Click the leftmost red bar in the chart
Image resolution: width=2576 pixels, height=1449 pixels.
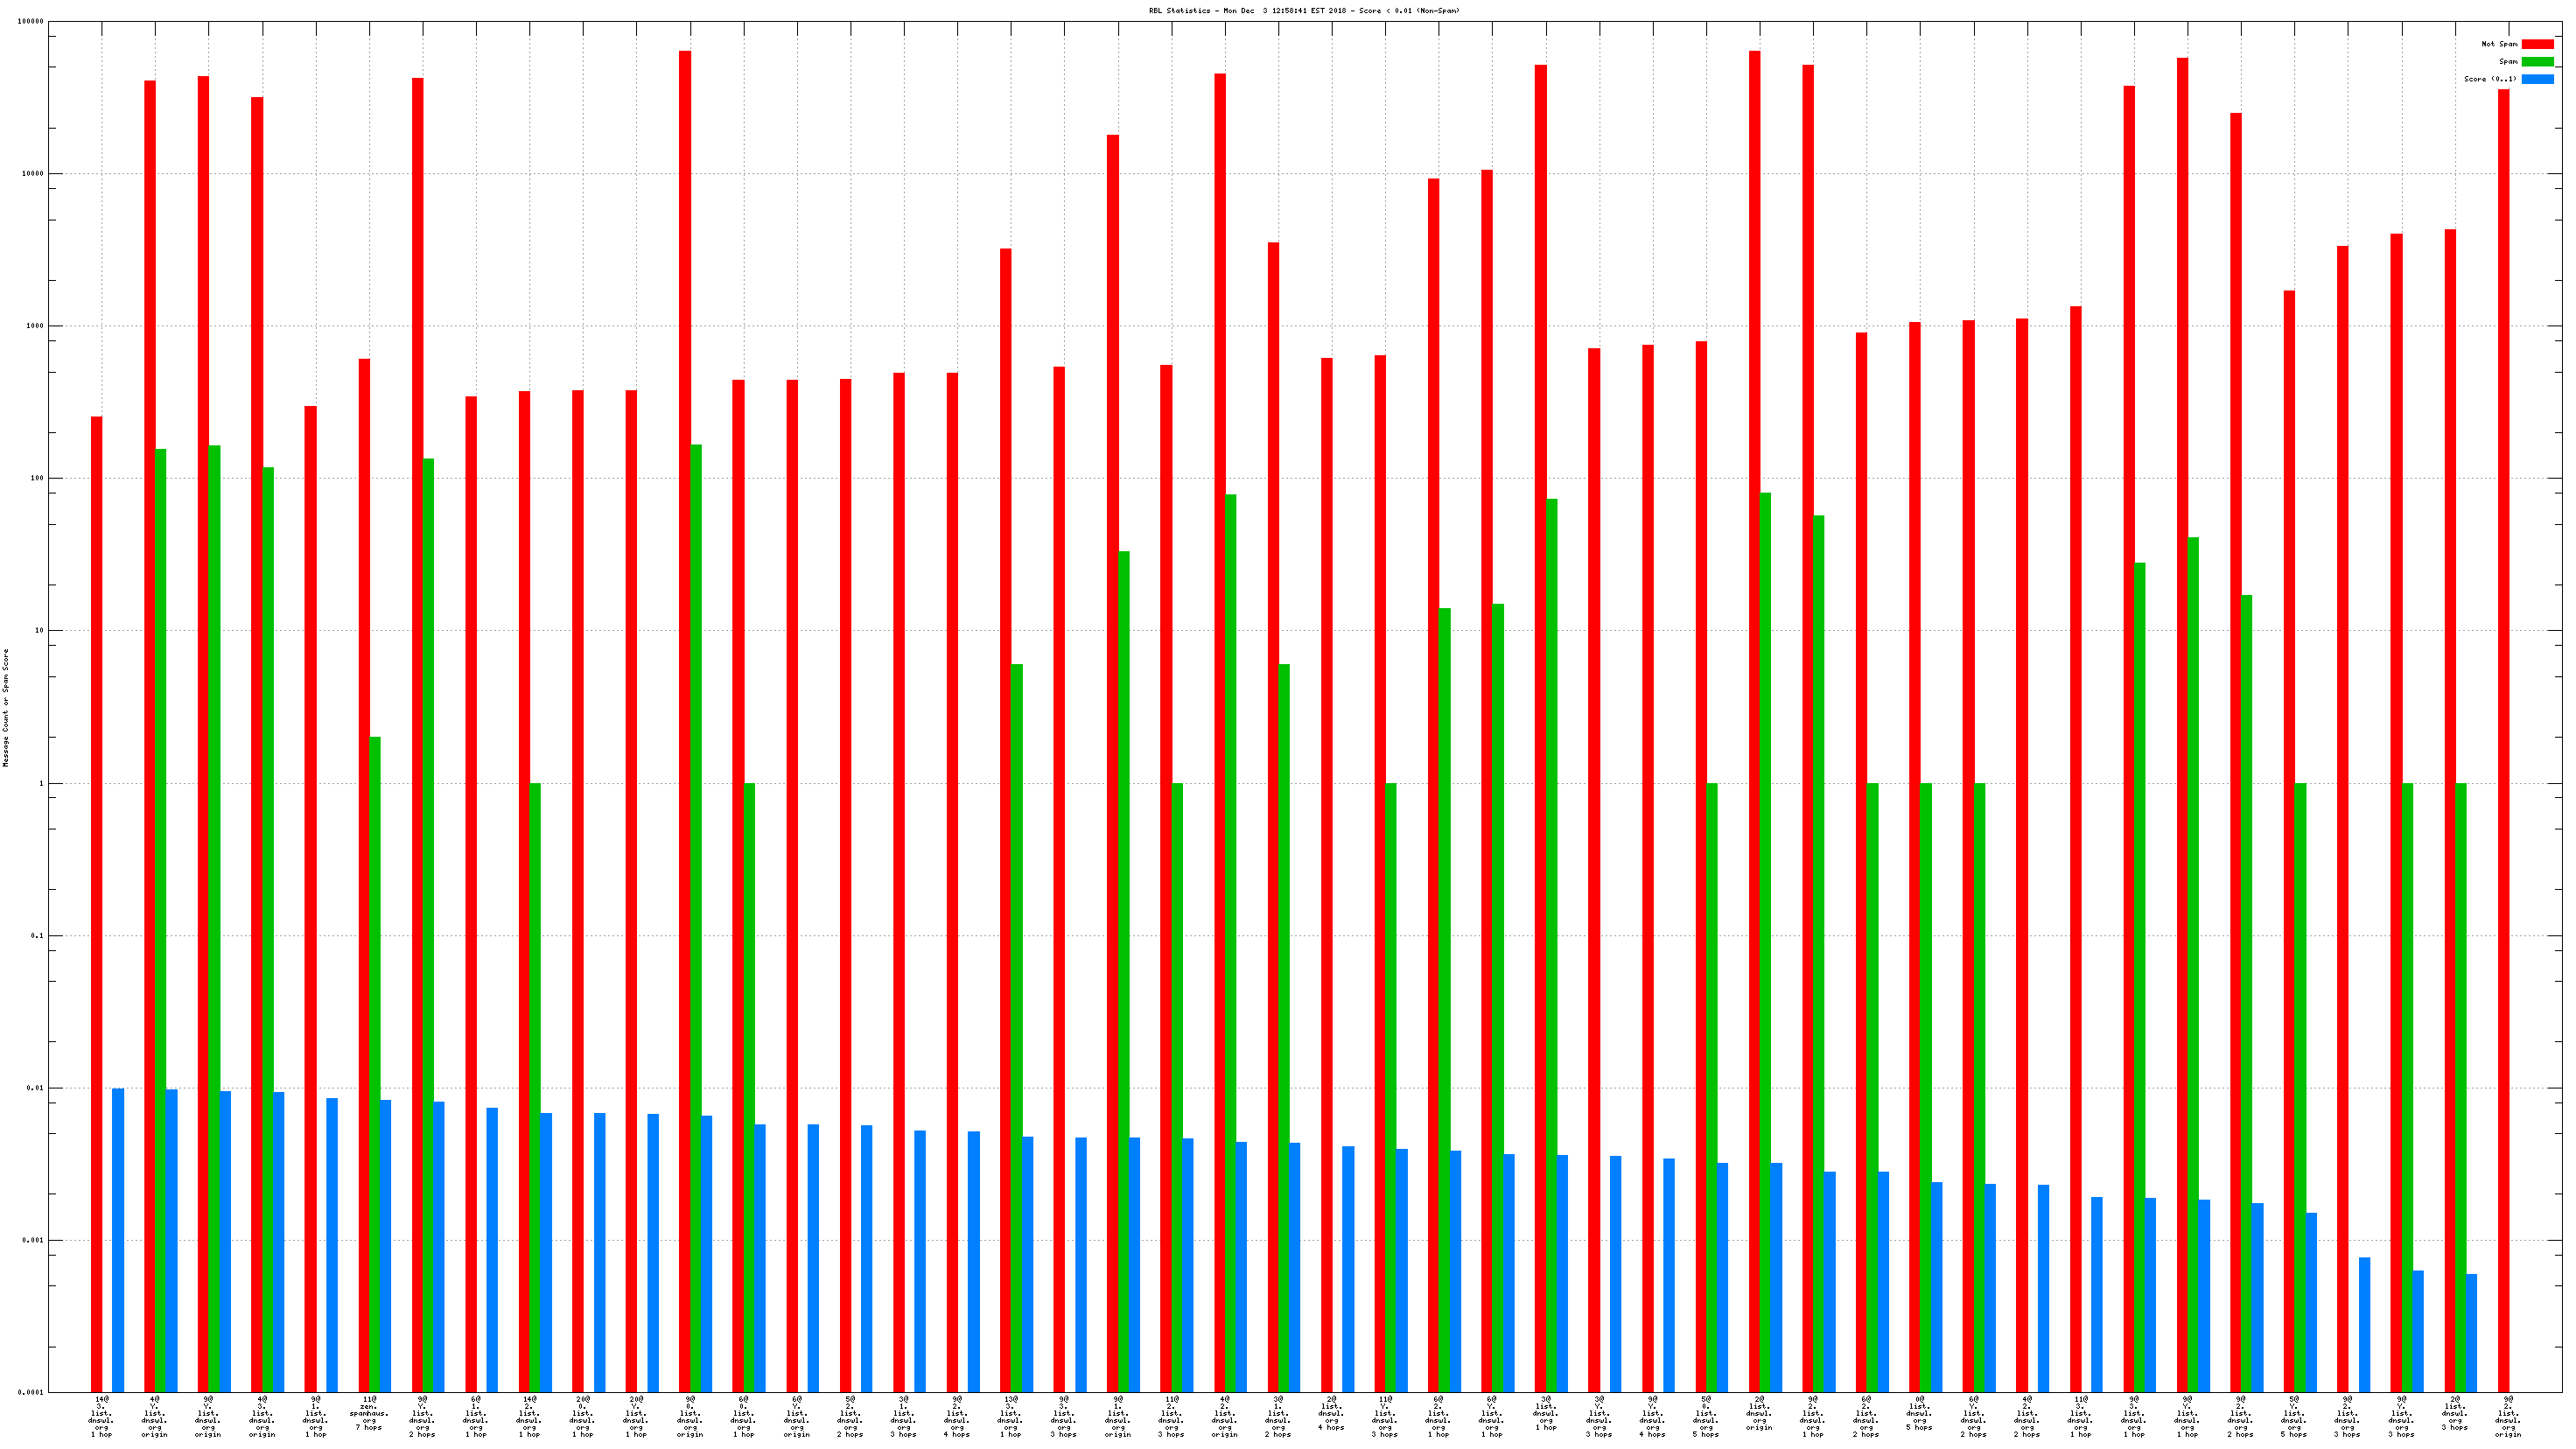[x=97, y=900]
